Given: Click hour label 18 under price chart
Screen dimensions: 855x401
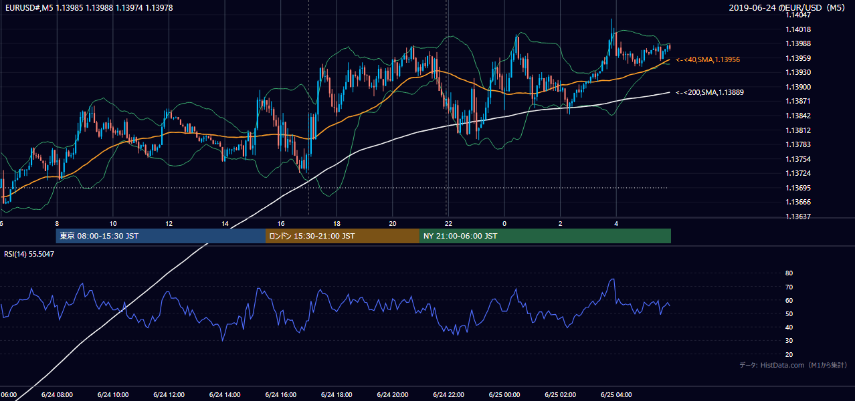Looking at the screenshot, I should click(337, 223).
